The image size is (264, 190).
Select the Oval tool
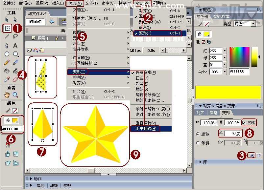pyautogui.click(x=7, y=54)
